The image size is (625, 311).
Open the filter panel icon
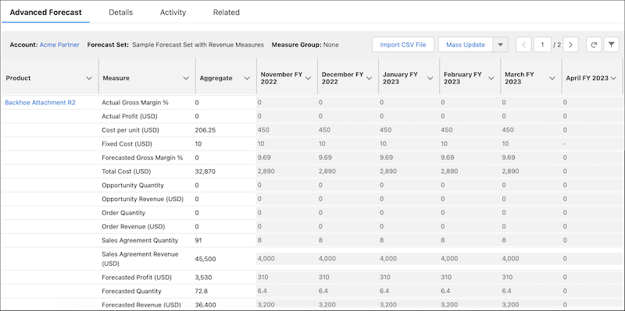611,45
